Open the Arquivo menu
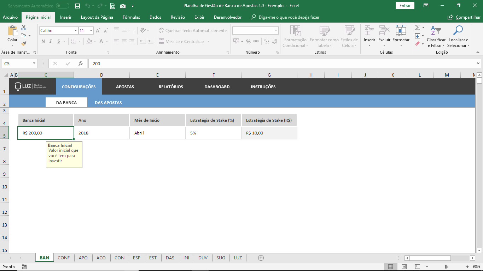The image size is (483, 271). coord(10,17)
